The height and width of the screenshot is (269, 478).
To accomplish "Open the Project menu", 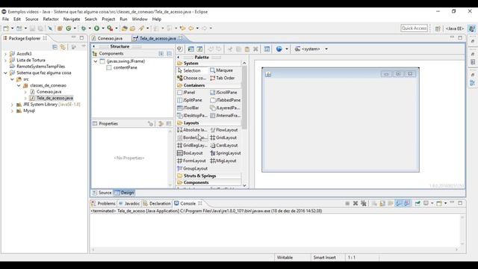I will (108, 19).
